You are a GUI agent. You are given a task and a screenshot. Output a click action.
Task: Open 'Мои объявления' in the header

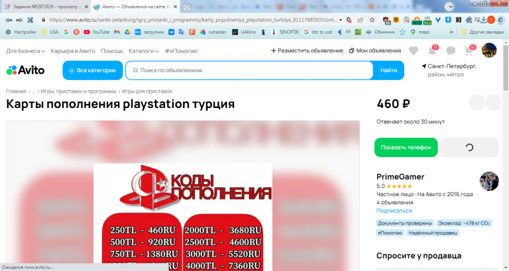(375, 50)
